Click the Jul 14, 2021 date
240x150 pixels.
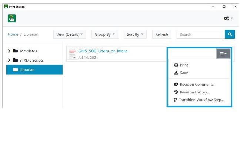coord(88,57)
